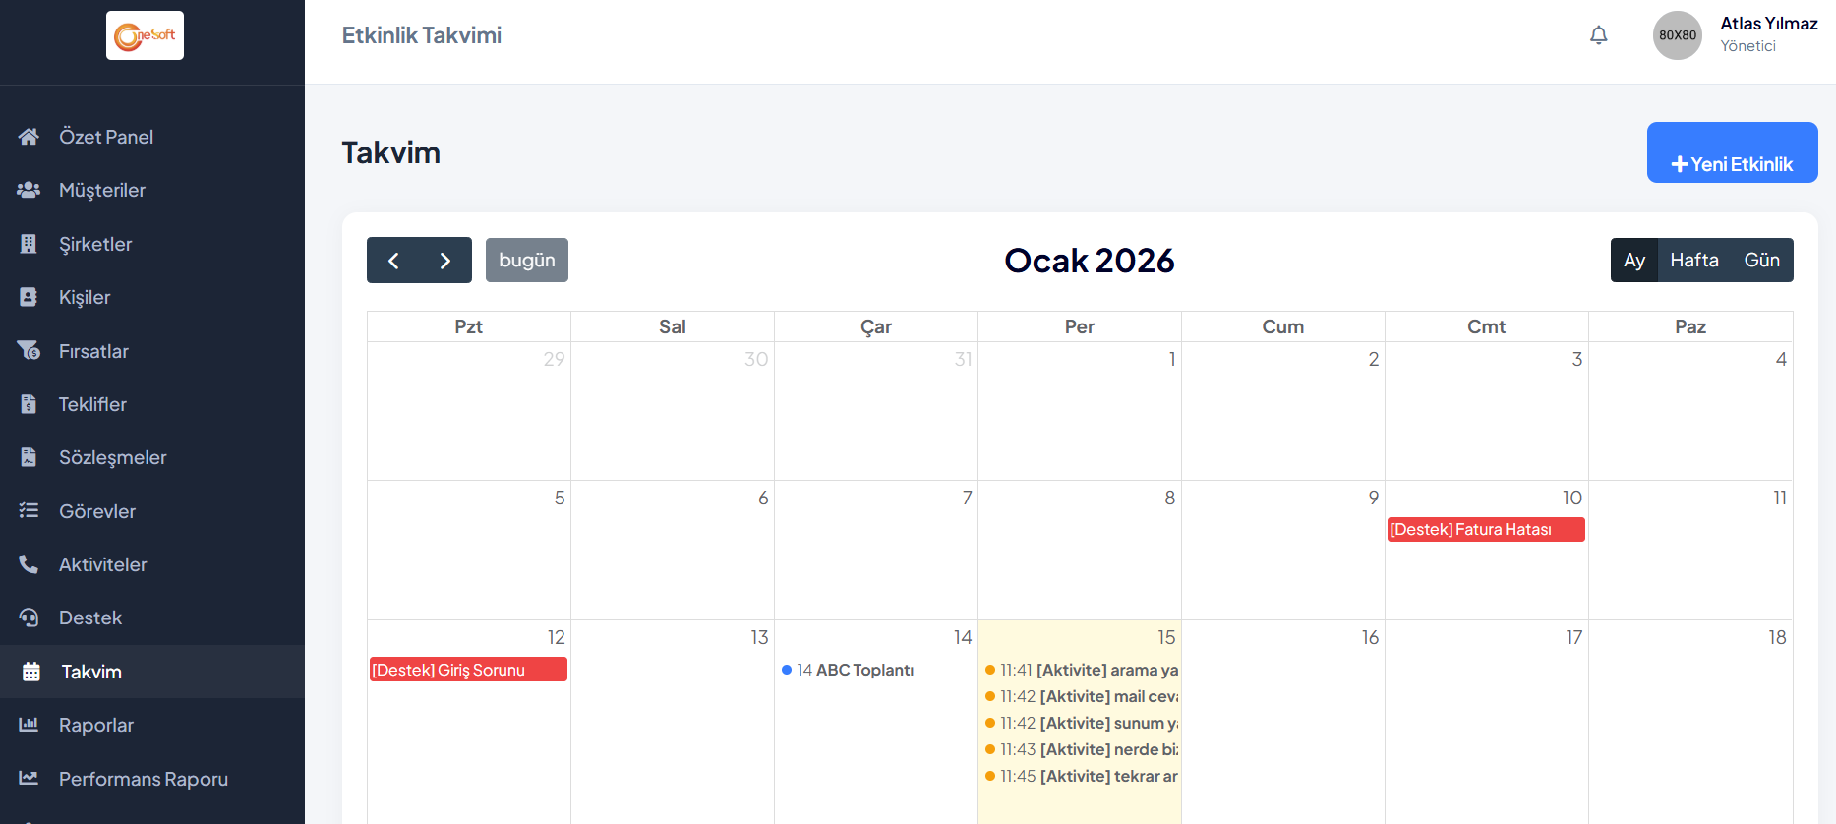Go to previous month with left chevron
This screenshot has width=1836, height=824.
pos(393,261)
